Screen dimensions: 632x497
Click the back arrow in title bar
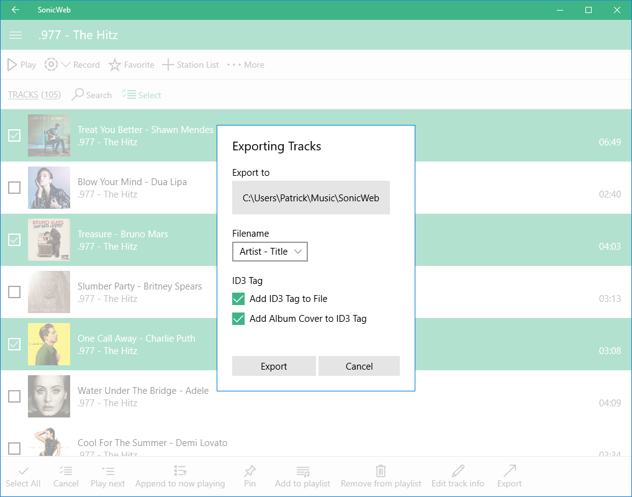[16, 10]
